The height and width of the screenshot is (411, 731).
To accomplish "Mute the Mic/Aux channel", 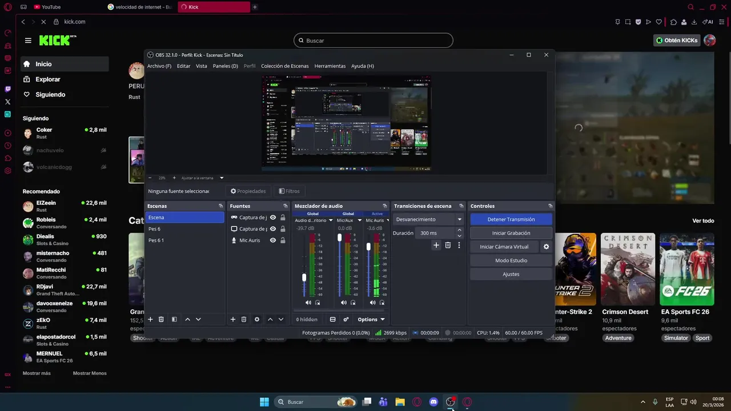I will (x=343, y=303).
